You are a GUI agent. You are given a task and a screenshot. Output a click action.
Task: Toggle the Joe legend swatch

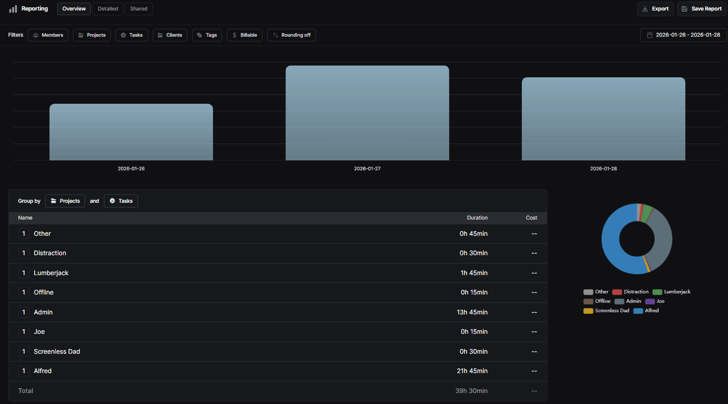(650, 301)
